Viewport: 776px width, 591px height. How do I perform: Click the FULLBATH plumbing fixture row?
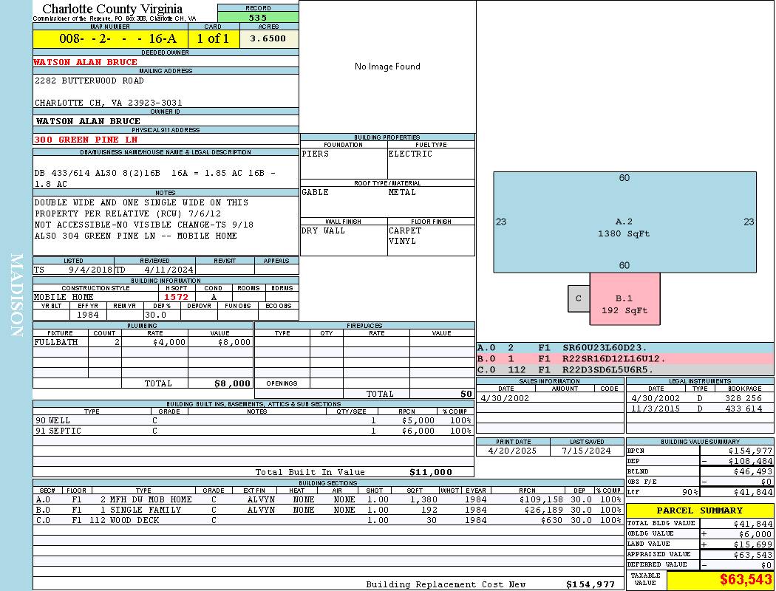[142, 343]
